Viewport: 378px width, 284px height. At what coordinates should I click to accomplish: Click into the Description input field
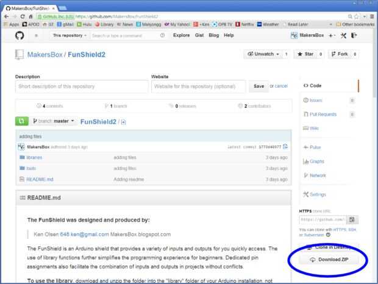pos(82,86)
